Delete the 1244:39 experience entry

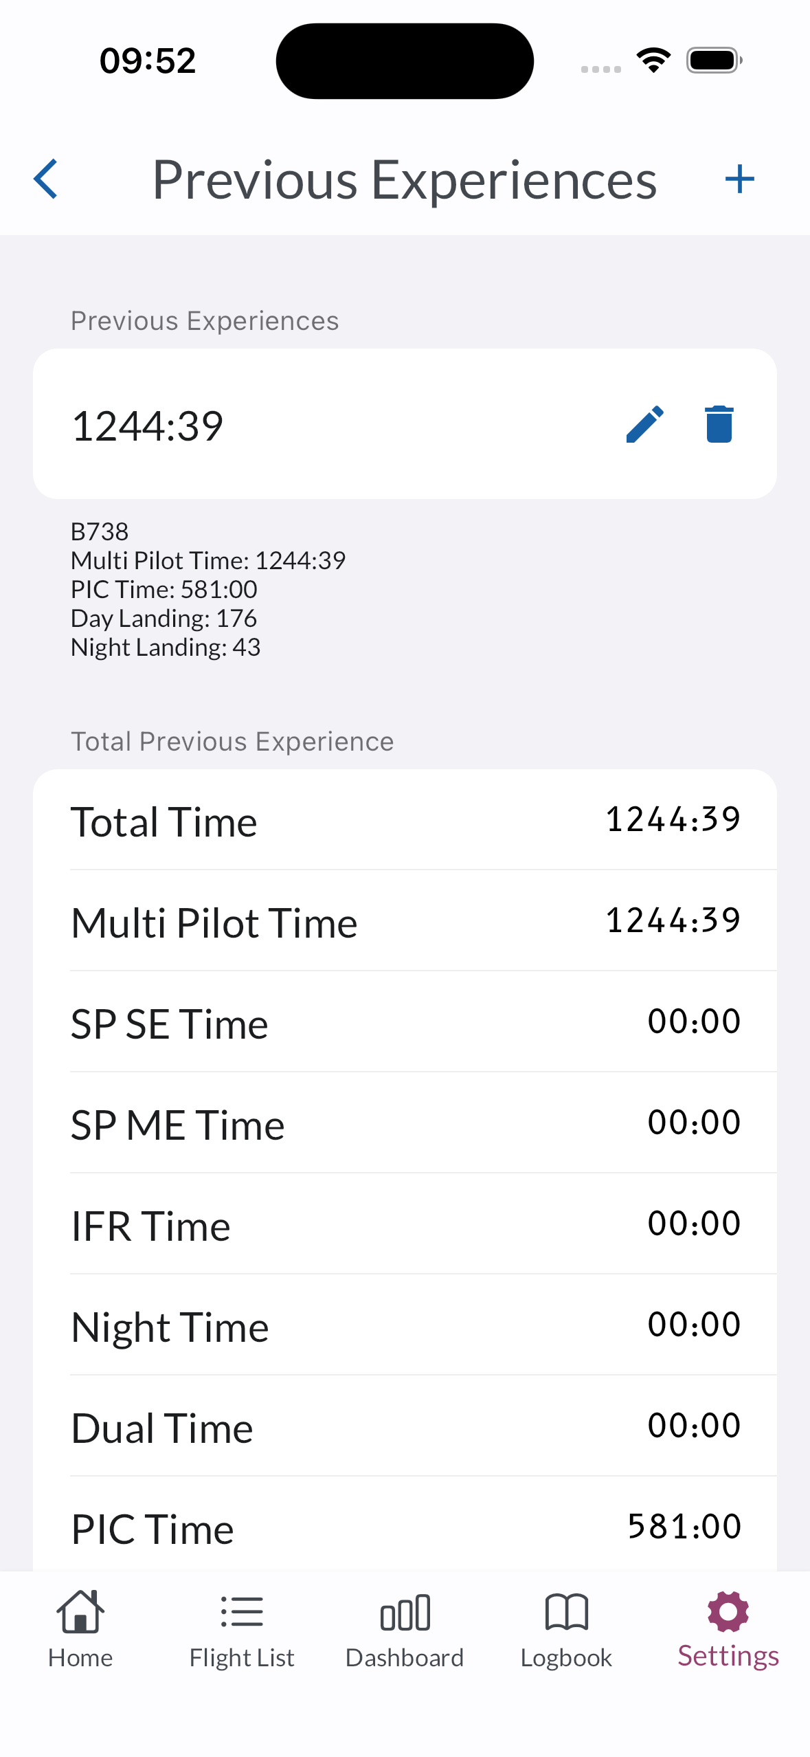(x=719, y=424)
